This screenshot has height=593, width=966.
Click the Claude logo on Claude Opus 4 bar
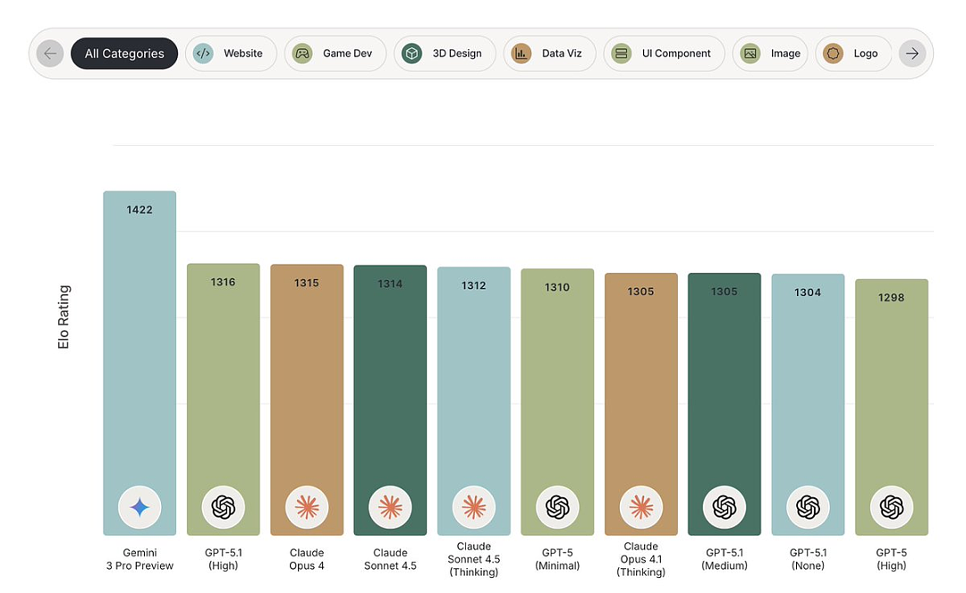307,507
